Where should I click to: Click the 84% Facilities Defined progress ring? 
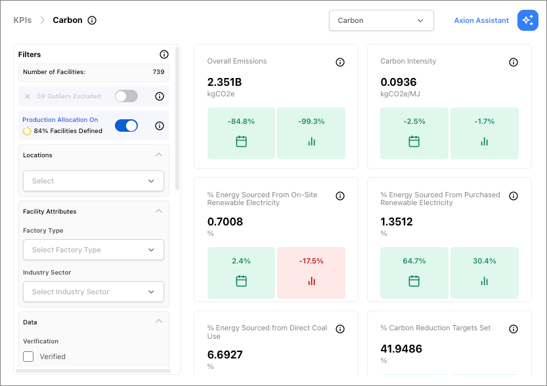pos(27,131)
